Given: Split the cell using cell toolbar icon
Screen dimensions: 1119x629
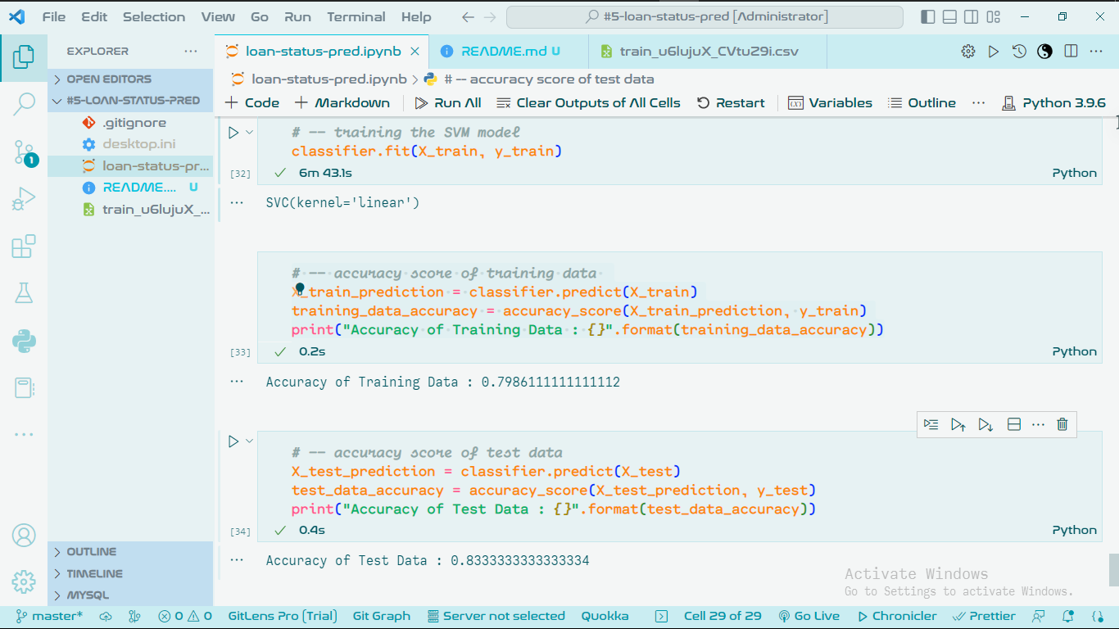Looking at the screenshot, I should (x=1013, y=424).
